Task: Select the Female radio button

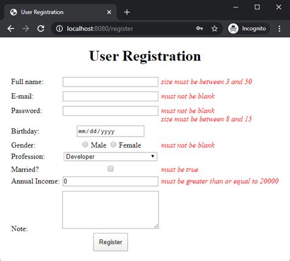Action: coord(113,145)
